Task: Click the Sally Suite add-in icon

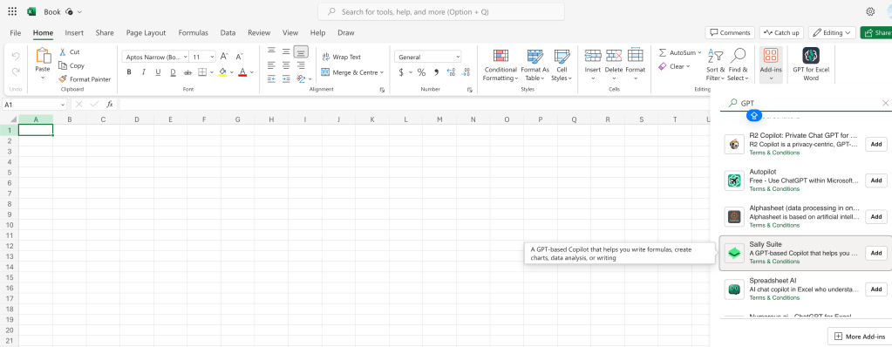Action: (x=734, y=253)
